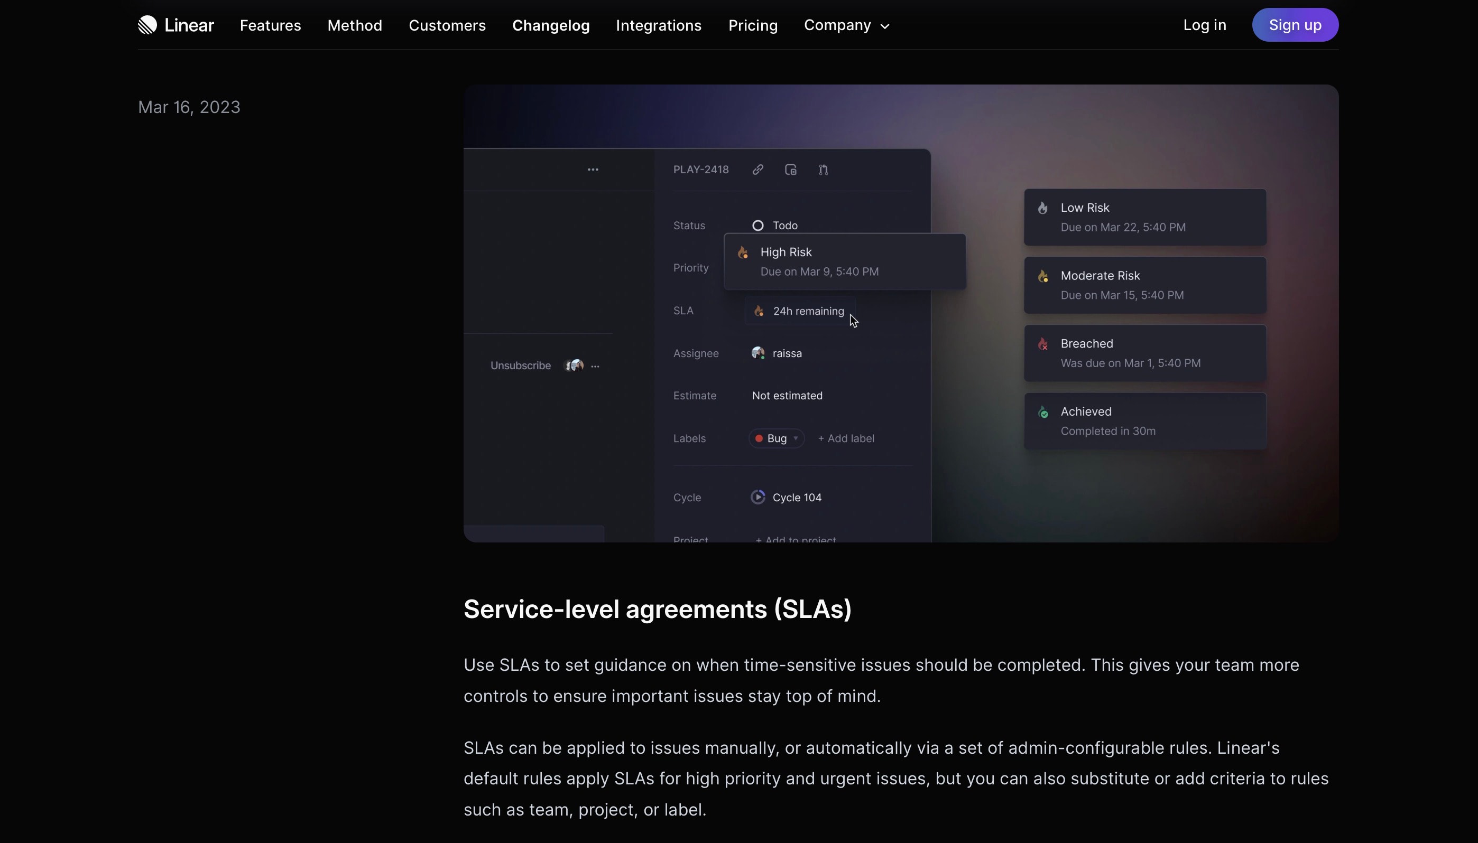
Task: Open the Bug label dropdown arrow
Action: point(796,438)
